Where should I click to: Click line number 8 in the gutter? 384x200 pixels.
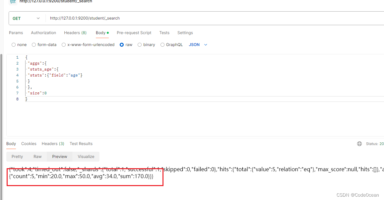tap(17, 99)
